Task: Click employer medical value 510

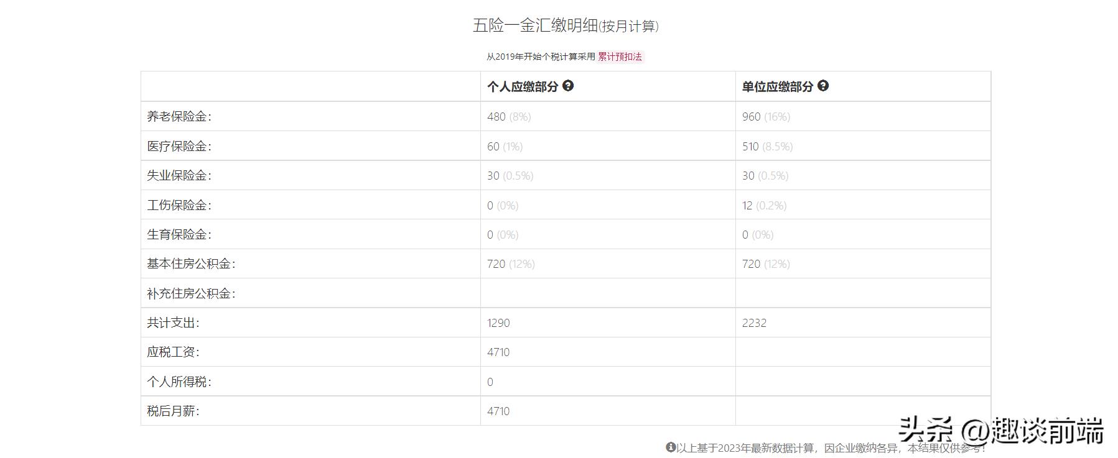Action: click(x=750, y=146)
